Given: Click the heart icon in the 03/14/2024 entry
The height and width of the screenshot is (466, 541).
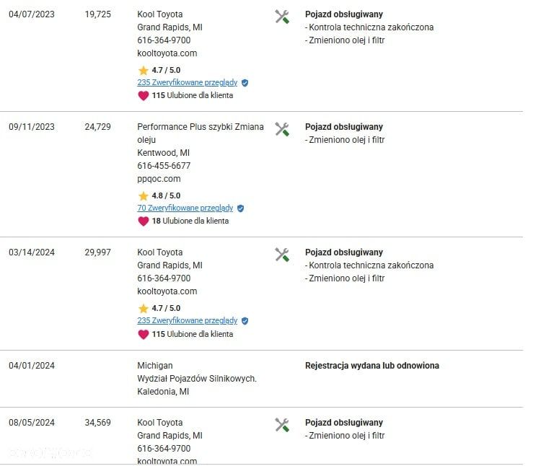Looking at the screenshot, I should coord(144,334).
